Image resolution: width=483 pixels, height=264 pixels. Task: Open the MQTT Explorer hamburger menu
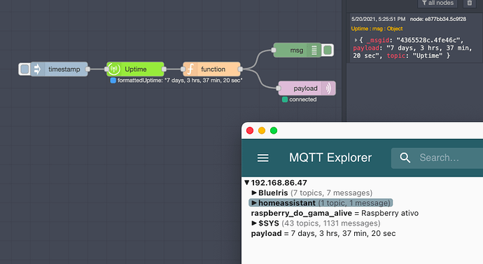(x=262, y=158)
